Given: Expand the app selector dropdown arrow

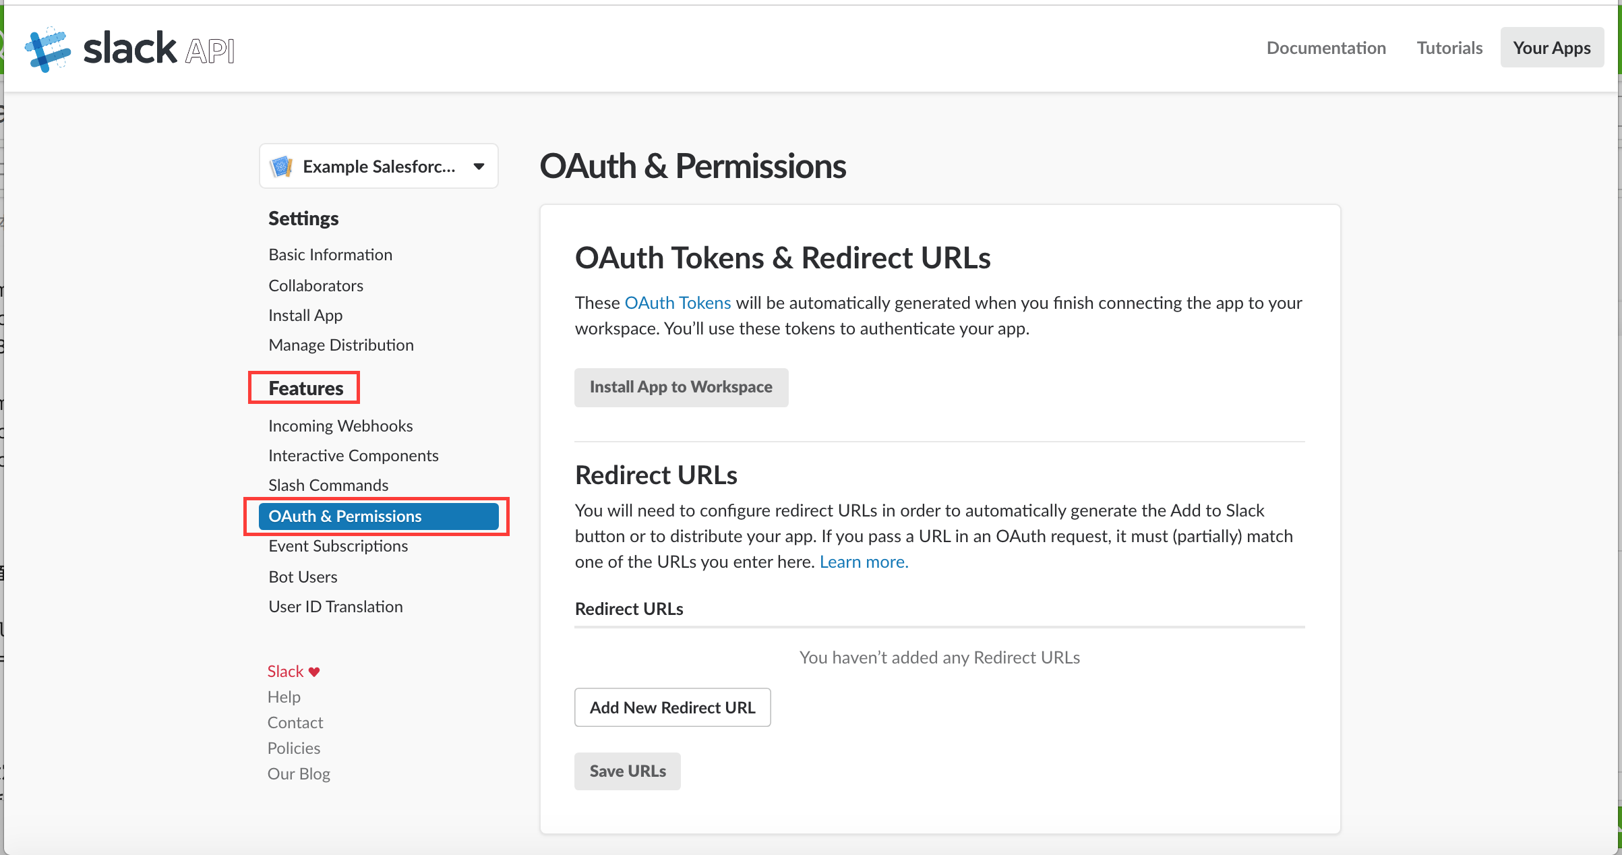Looking at the screenshot, I should 479,167.
